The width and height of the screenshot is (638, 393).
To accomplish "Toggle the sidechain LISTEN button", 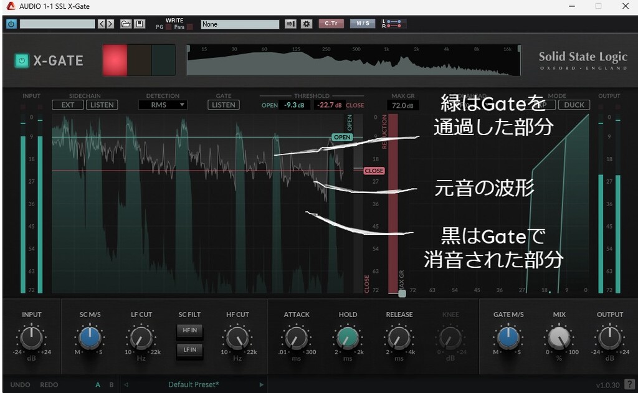I will (x=102, y=105).
